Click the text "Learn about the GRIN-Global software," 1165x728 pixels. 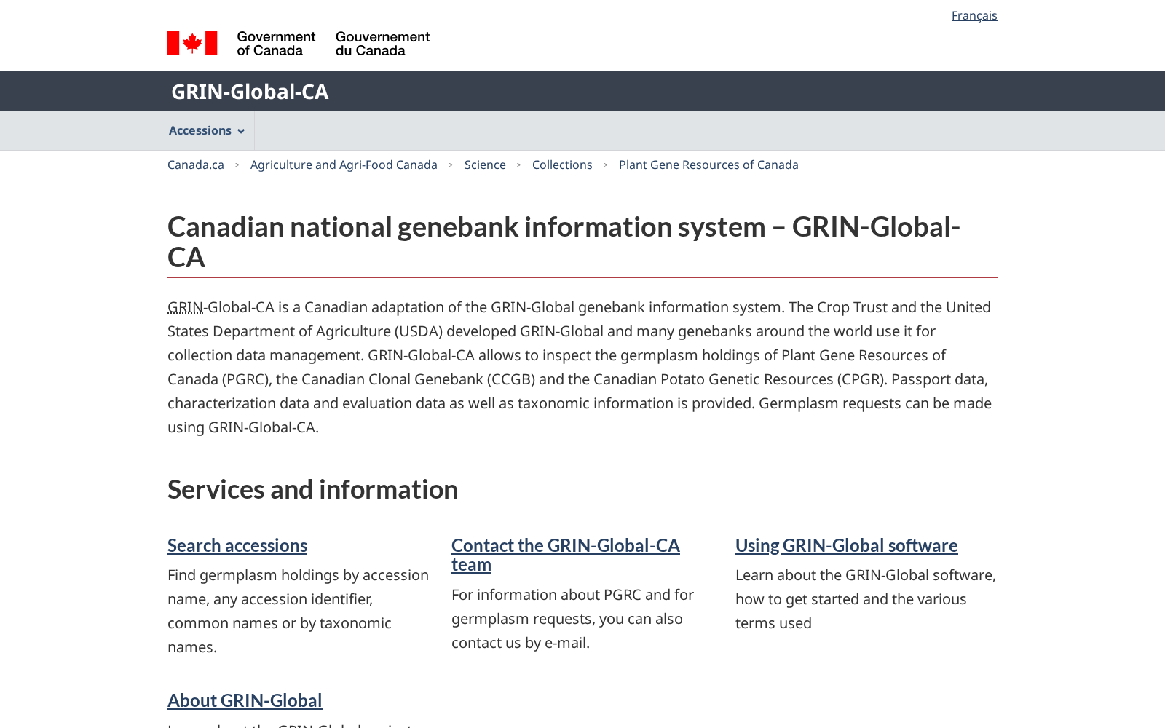click(x=866, y=575)
